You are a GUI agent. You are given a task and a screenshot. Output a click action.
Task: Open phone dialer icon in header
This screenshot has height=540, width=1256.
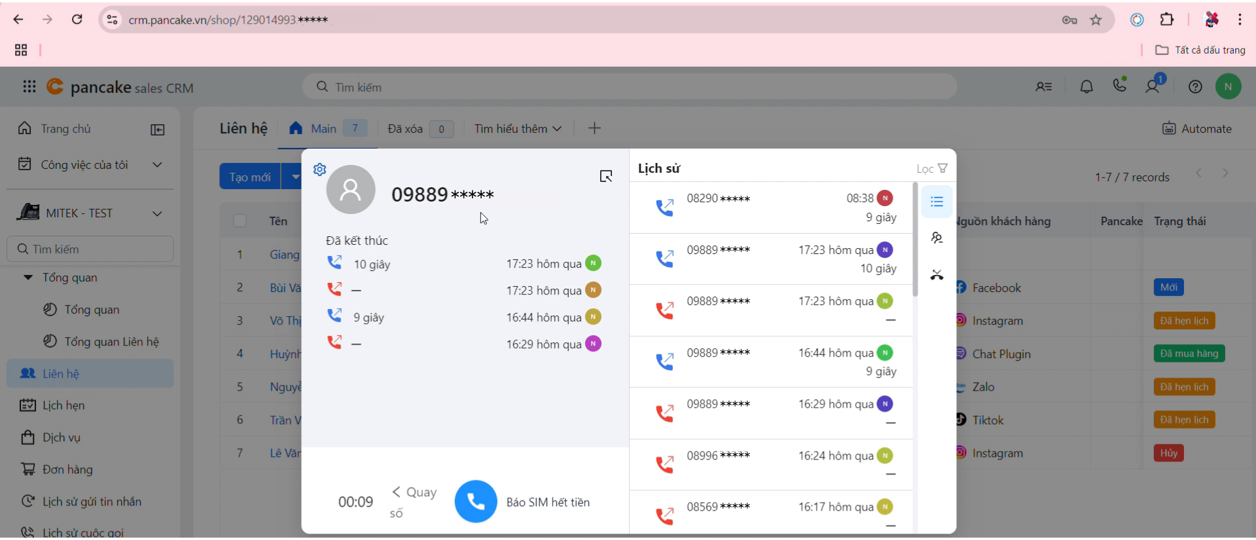(x=1120, y=86)
